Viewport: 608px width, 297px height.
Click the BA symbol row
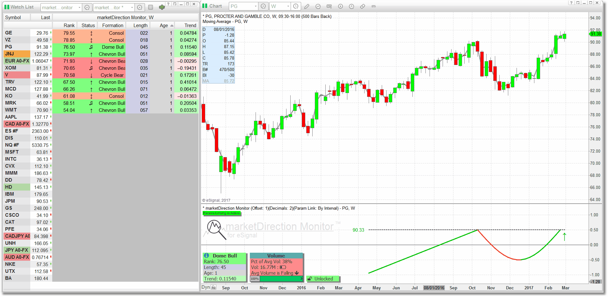pyautogui.click(x=17, y=278)
